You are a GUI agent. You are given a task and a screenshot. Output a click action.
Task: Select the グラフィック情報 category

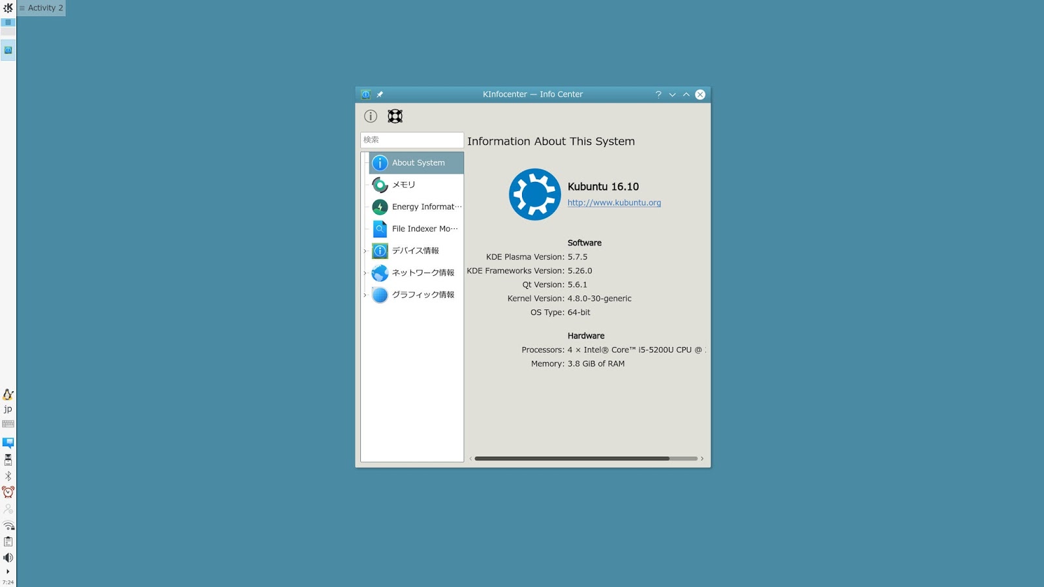[x=416, y=295]
